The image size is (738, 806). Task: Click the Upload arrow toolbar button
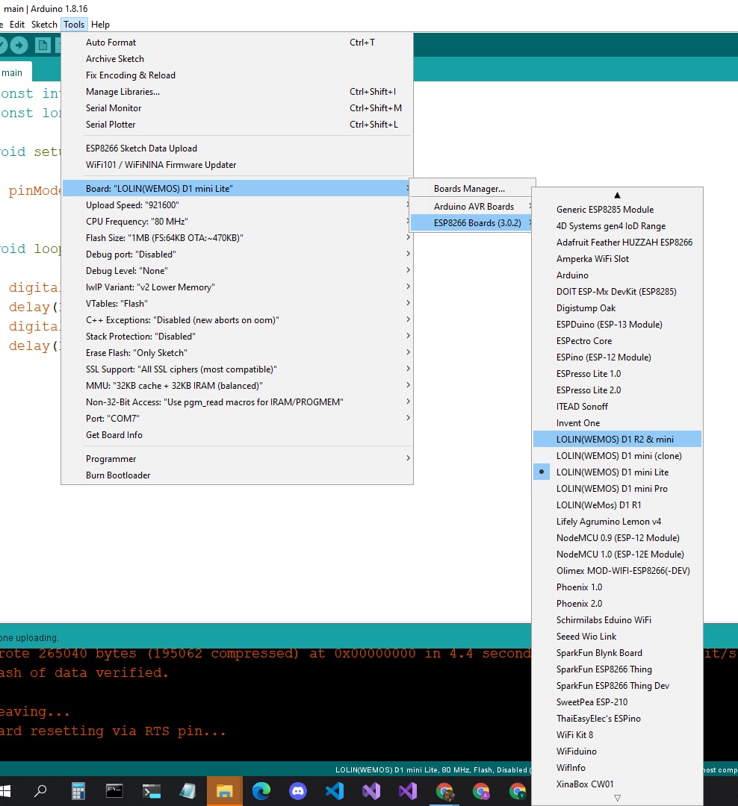19,46
